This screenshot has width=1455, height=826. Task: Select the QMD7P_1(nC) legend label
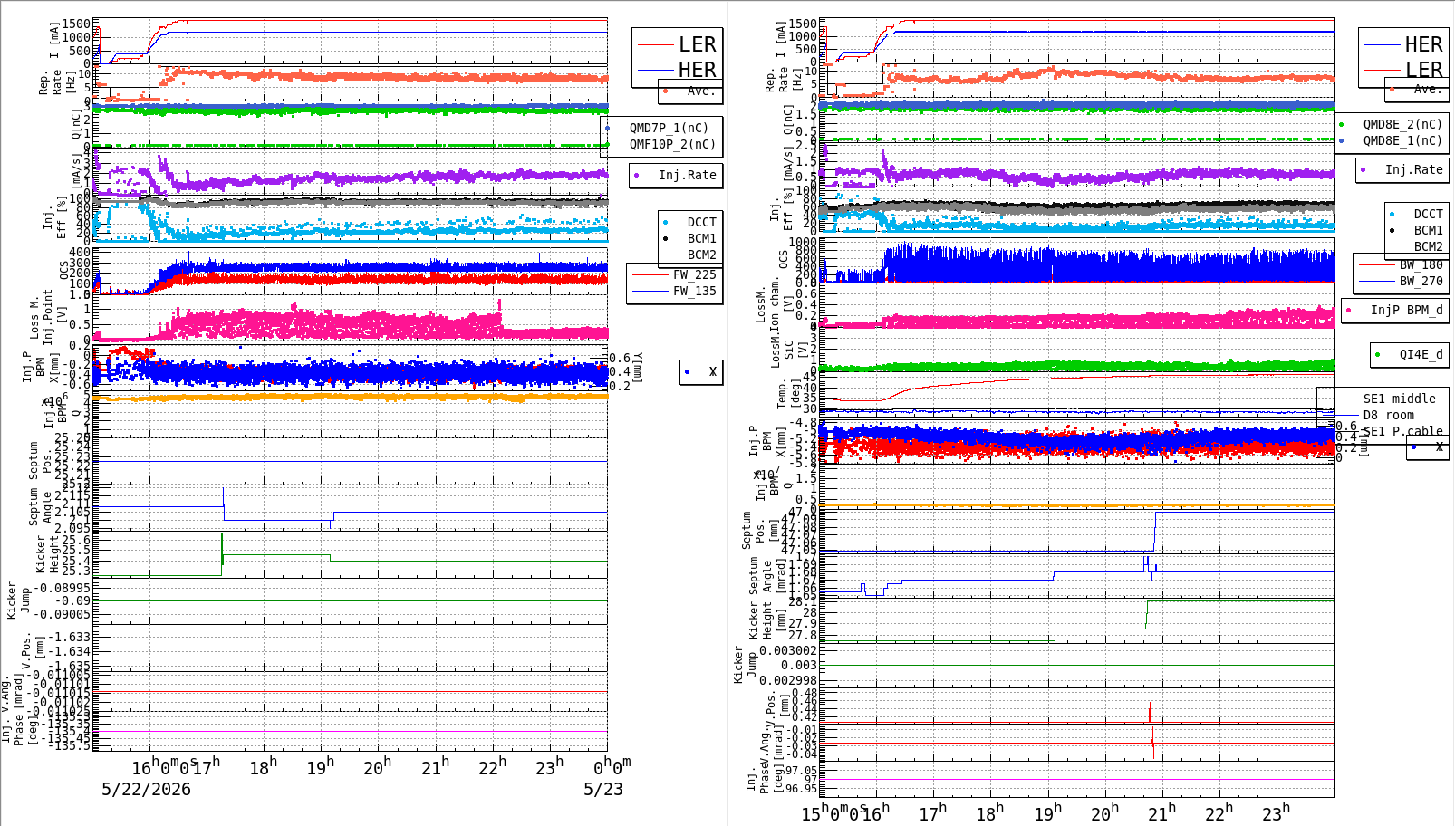point(669,128)
